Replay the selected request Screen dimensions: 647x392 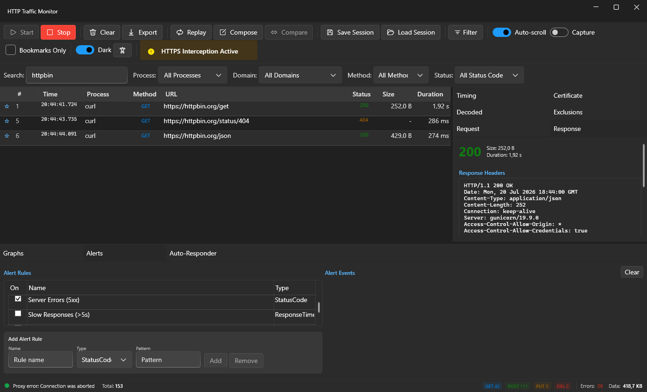coord(191,32)
